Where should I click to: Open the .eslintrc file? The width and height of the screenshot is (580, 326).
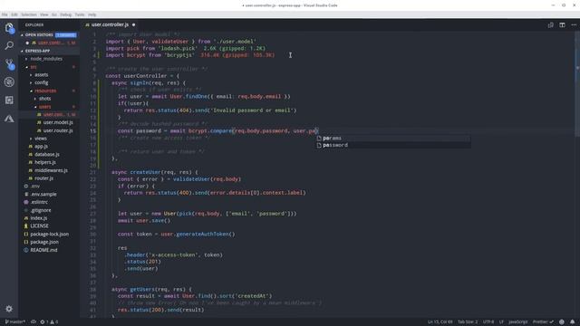(39, 203)
